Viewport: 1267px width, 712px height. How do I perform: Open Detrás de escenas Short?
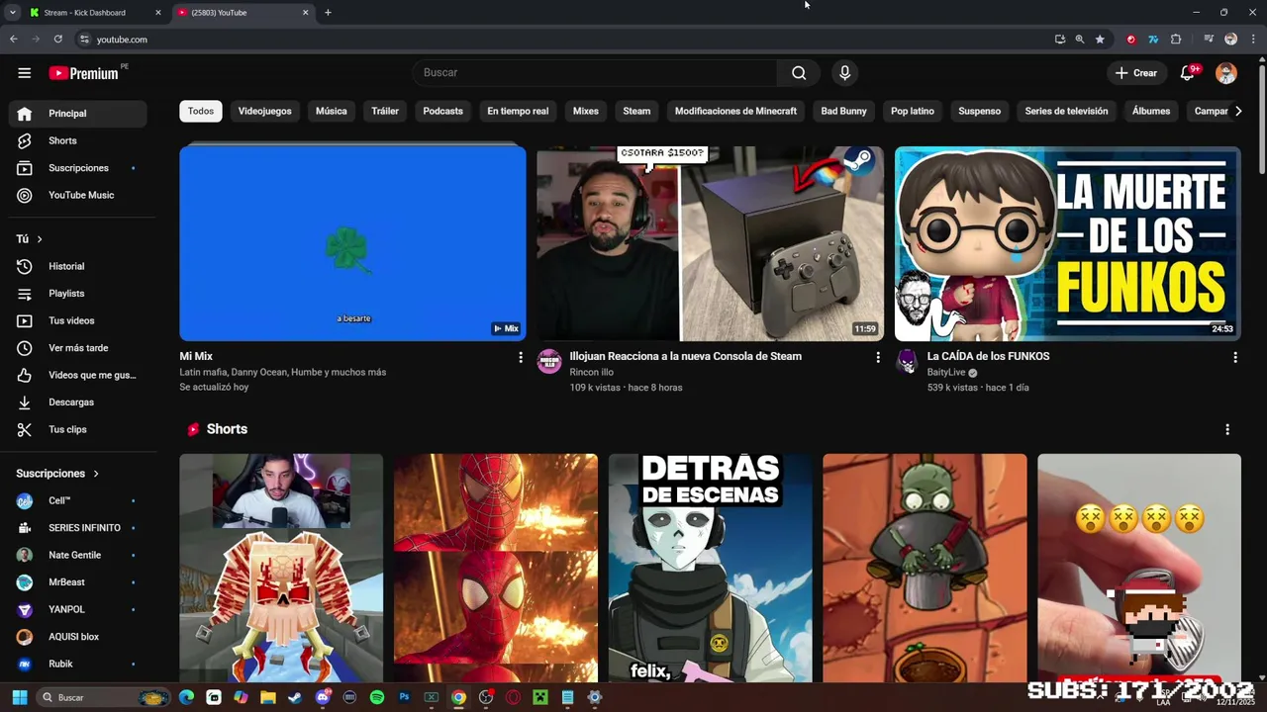pyautogui.click(x=710, y=569)
